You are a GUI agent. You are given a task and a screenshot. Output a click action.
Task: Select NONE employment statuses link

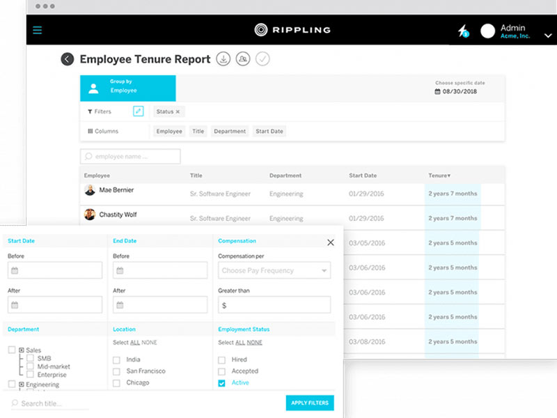255,343
